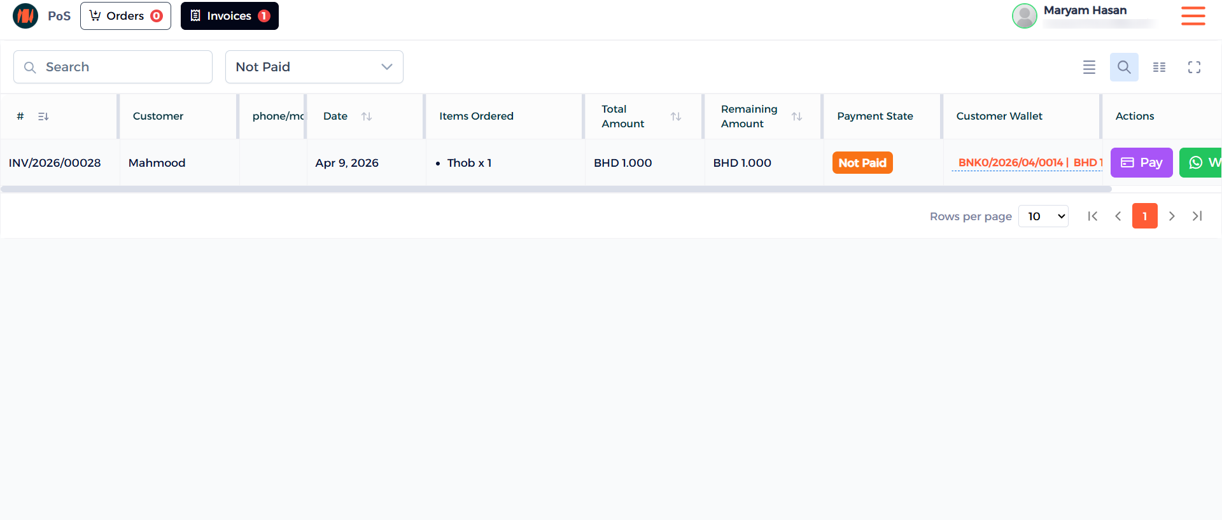Sort invoices by Remaining Amount
Screen dimensions: 1222x520
point(796,116)
